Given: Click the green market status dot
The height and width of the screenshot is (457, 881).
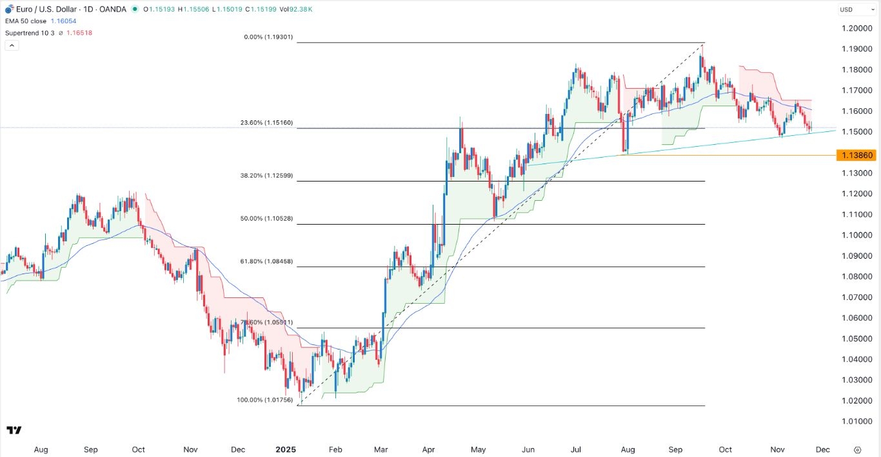Looking at the screenshot, I should click(134, 9).
